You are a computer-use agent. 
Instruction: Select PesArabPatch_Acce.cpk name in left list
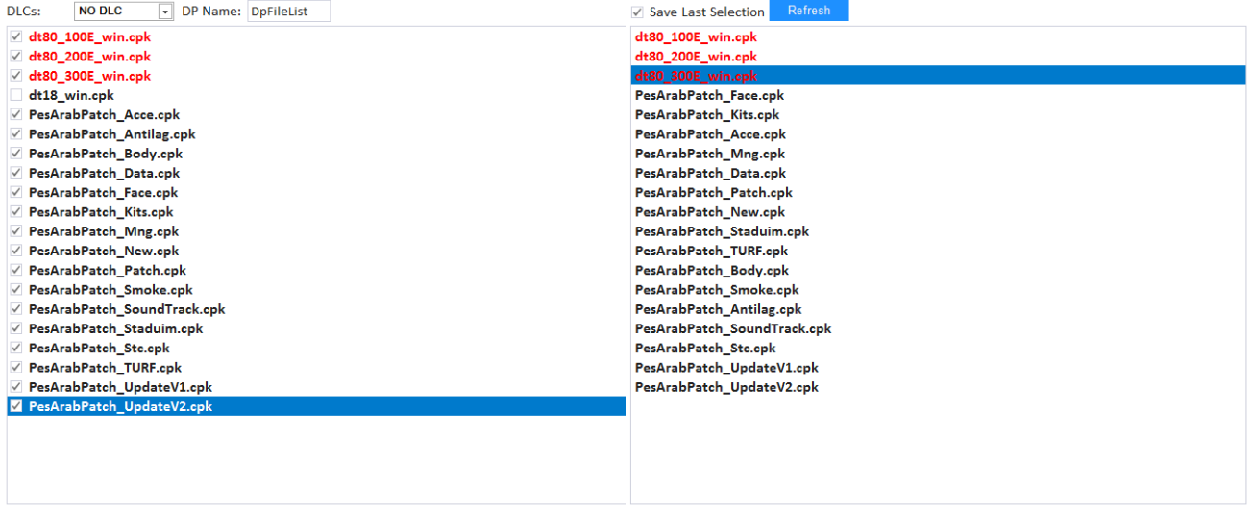104,114
